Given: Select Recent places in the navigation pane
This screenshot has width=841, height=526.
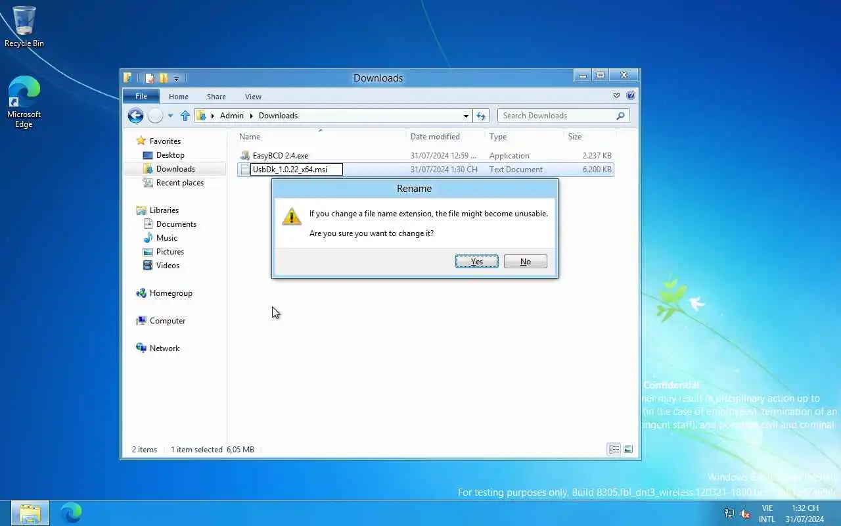Looking at the screenshot, I should (180, 183).
